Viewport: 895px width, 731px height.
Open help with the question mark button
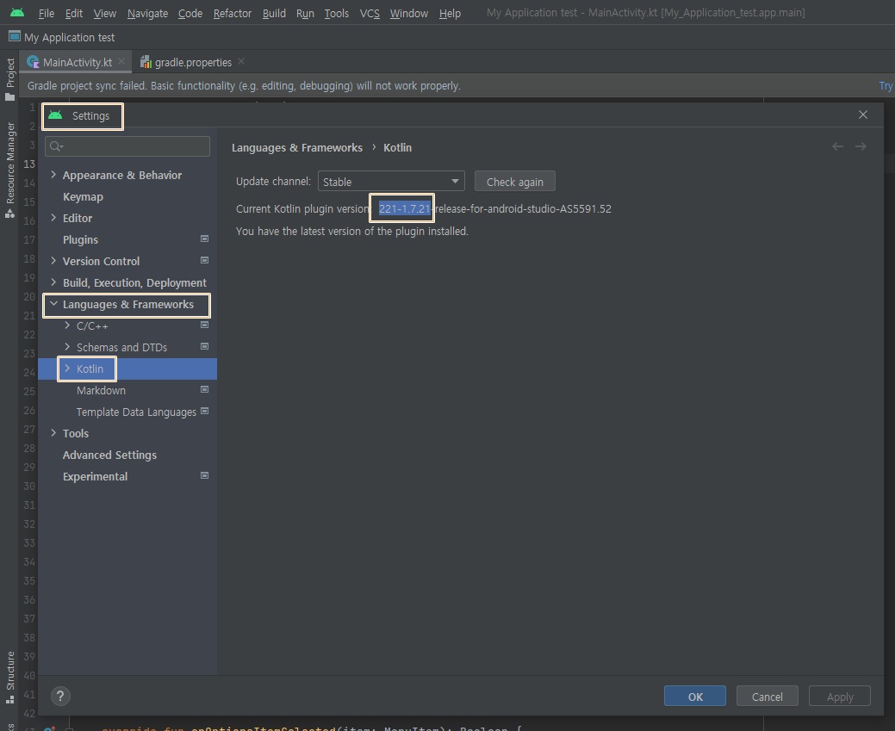coord(60,697)
